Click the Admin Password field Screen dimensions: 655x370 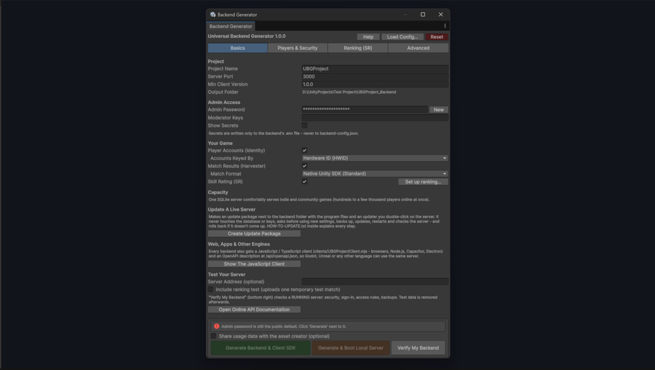point(365,110)
